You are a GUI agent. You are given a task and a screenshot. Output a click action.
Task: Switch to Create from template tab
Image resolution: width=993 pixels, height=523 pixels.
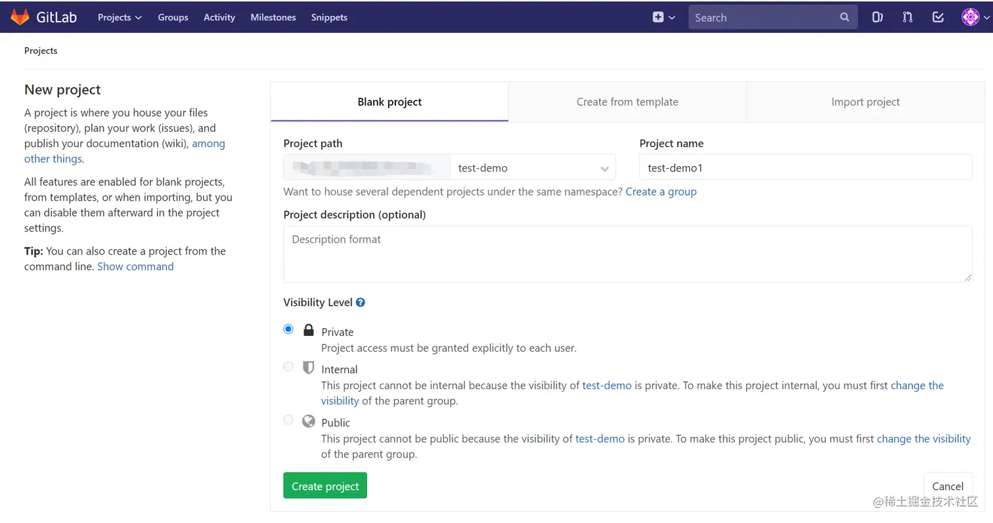coord(627,102)
